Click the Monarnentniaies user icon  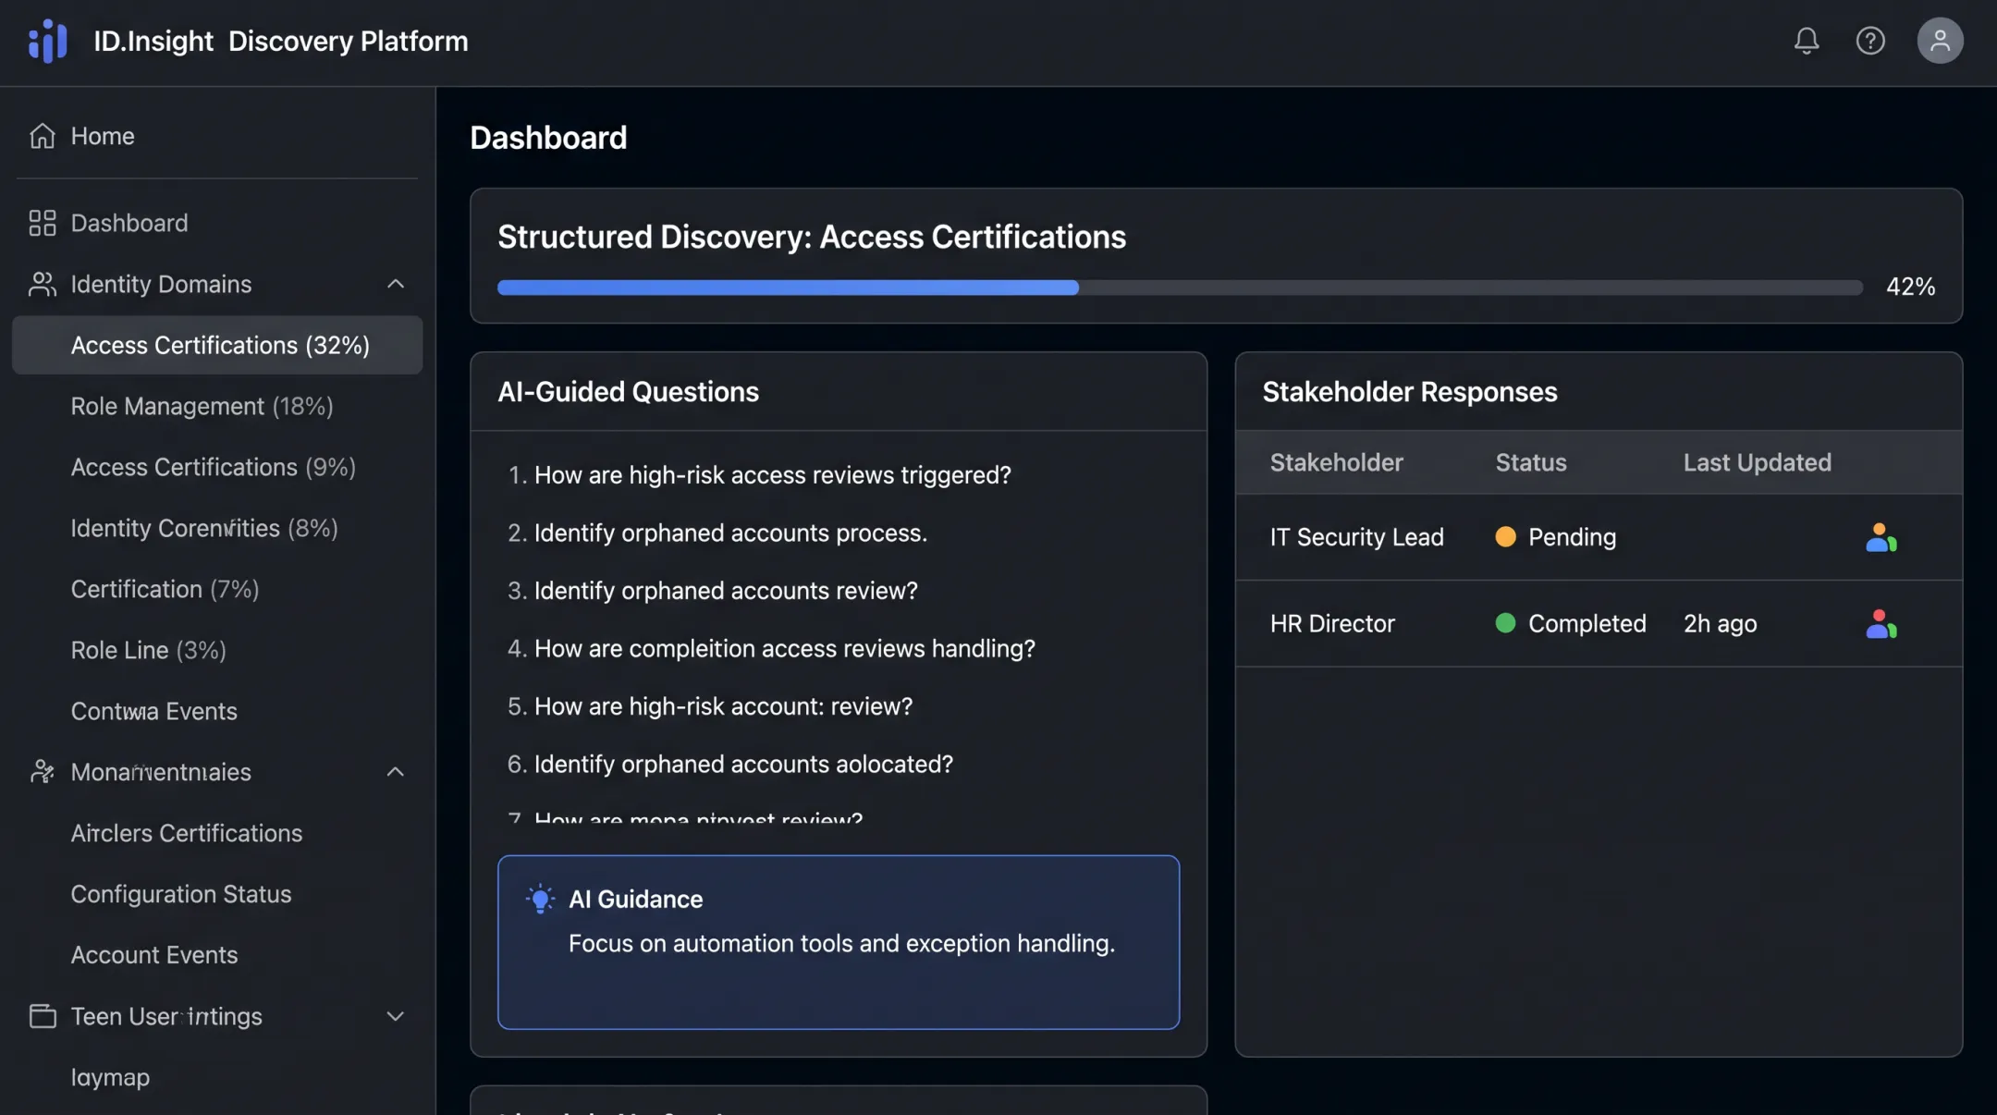(43, 772)
